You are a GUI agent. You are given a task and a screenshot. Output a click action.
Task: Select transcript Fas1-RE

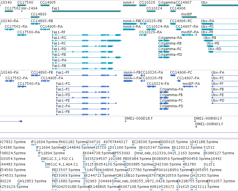87,57
